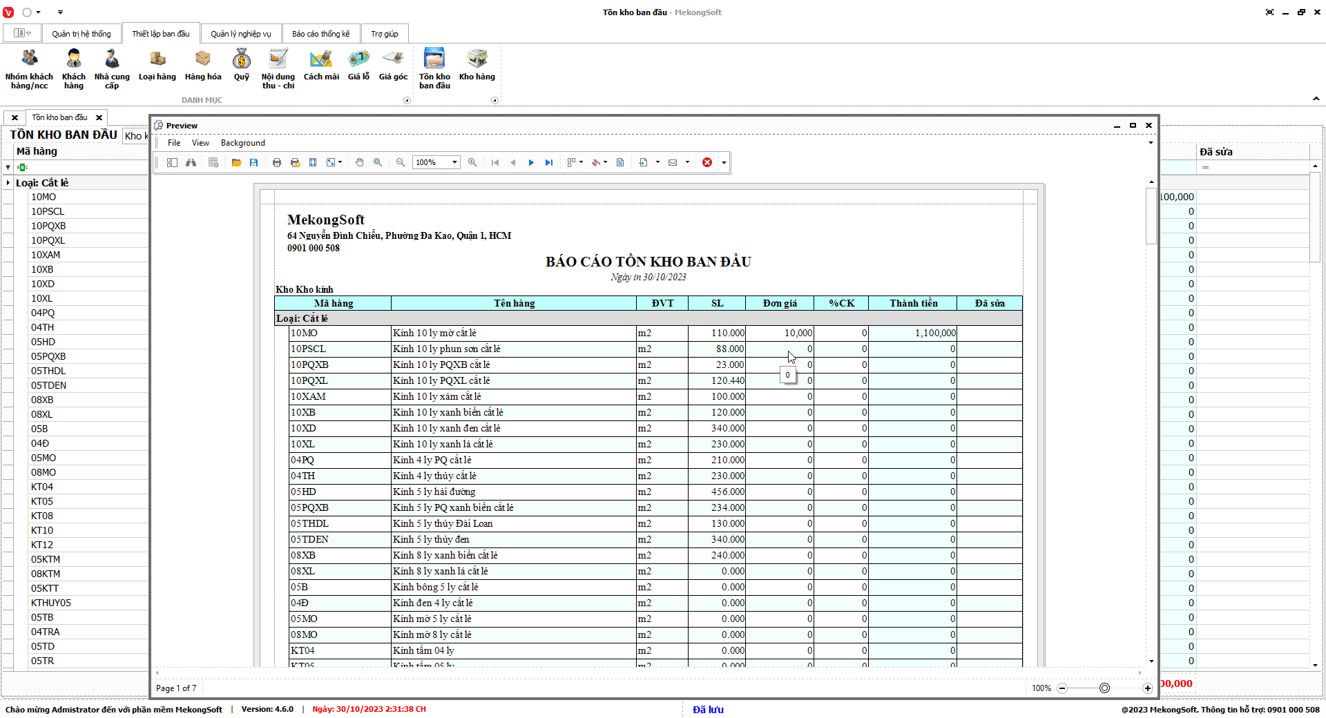Screen dimensions: 1326x718
Task: Click the zoom slider handle at bottom right
Action: click(x=1104, y=688)
